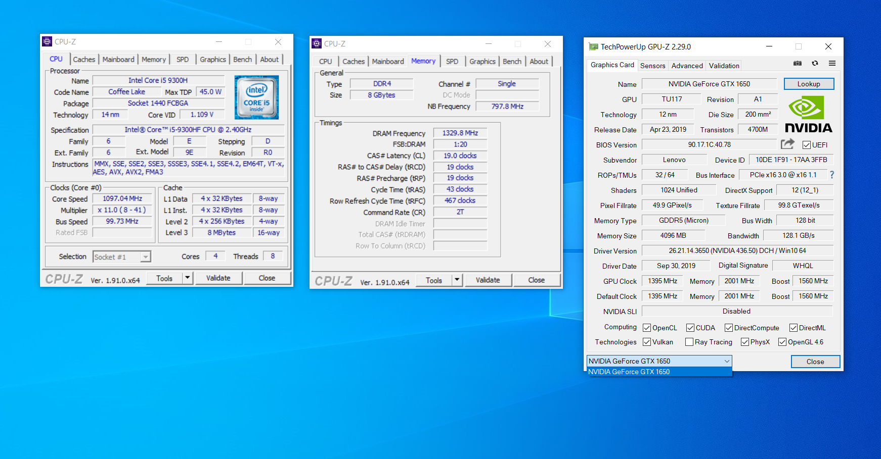
Task: Click the Bandwidth value 128.1 GB/s
Action: point(798,235)
